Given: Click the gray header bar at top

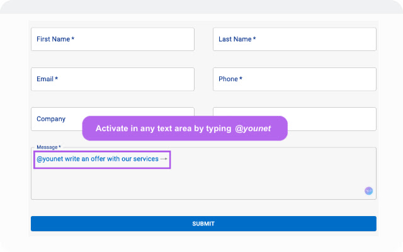Looking at the screenshot, I should point(201,7).
